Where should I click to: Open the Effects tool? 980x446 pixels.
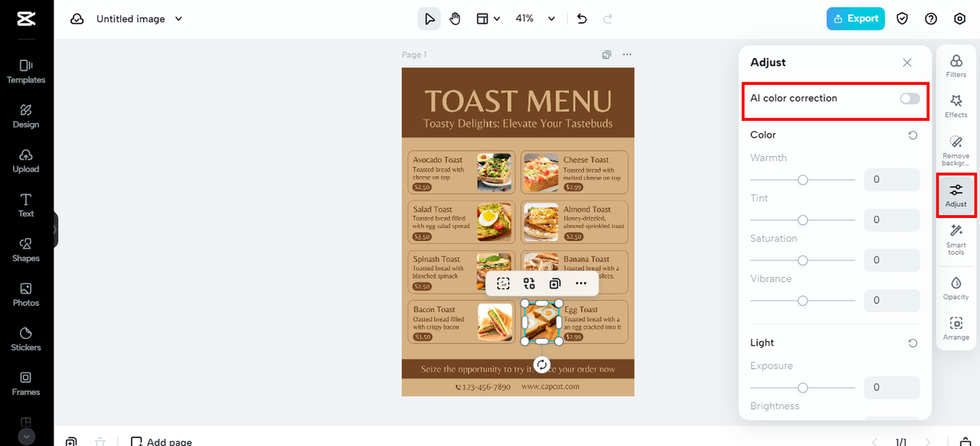pyautogui.click(x=956, y=106)
